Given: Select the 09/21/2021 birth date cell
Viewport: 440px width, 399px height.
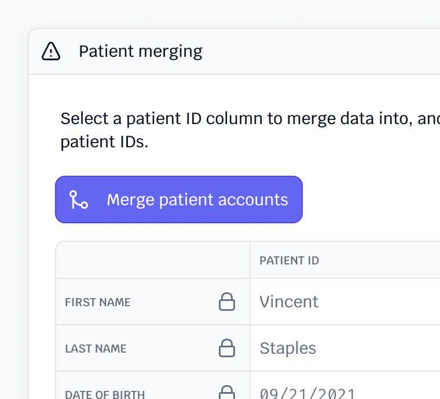Looking at the screenshot, I should pyautogui.click(x=307, y=394).
